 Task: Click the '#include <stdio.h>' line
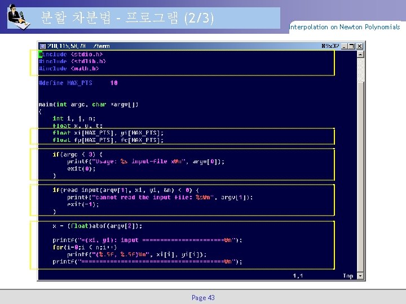click(70, 54)
